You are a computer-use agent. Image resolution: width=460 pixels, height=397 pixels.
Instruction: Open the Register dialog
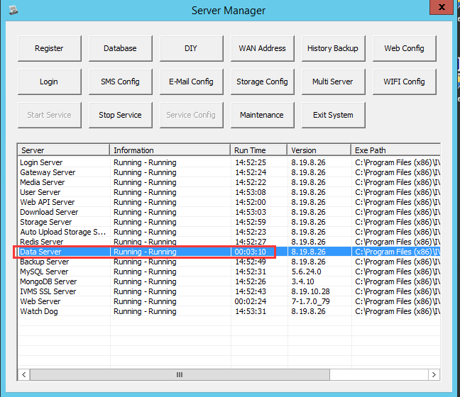(x=50, y=48)
